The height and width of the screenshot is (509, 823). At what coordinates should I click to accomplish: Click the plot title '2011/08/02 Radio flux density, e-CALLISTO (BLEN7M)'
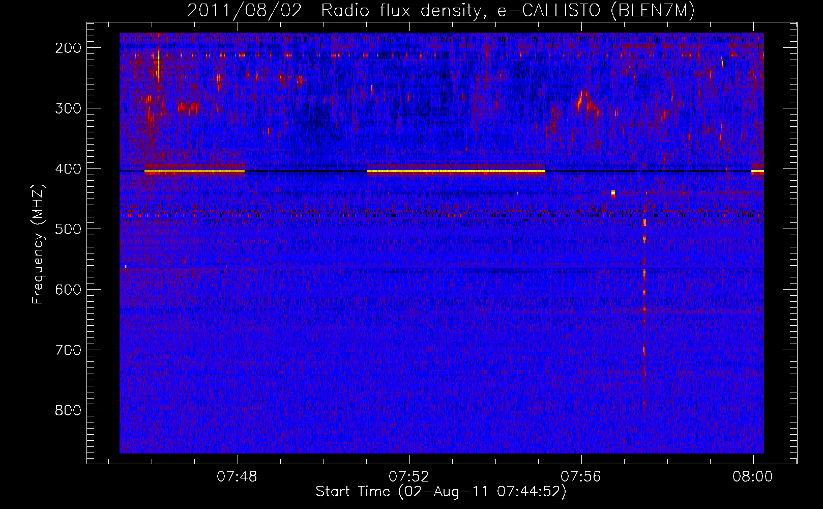pos(440,10)
